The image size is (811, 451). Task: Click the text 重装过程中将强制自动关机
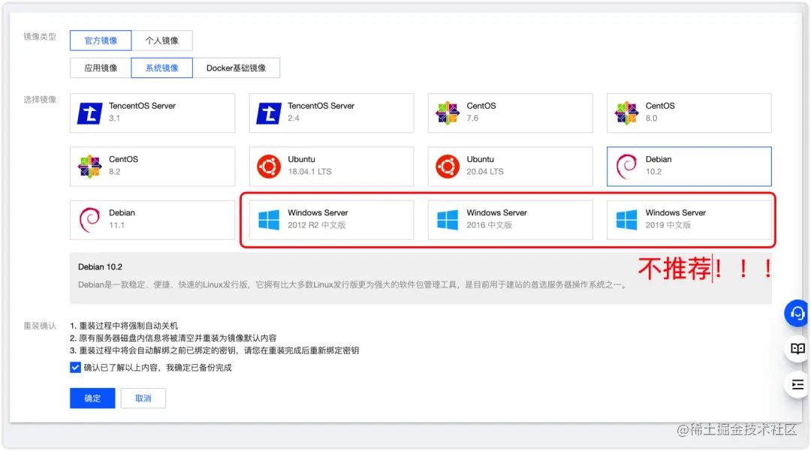(x=128, y=326)
